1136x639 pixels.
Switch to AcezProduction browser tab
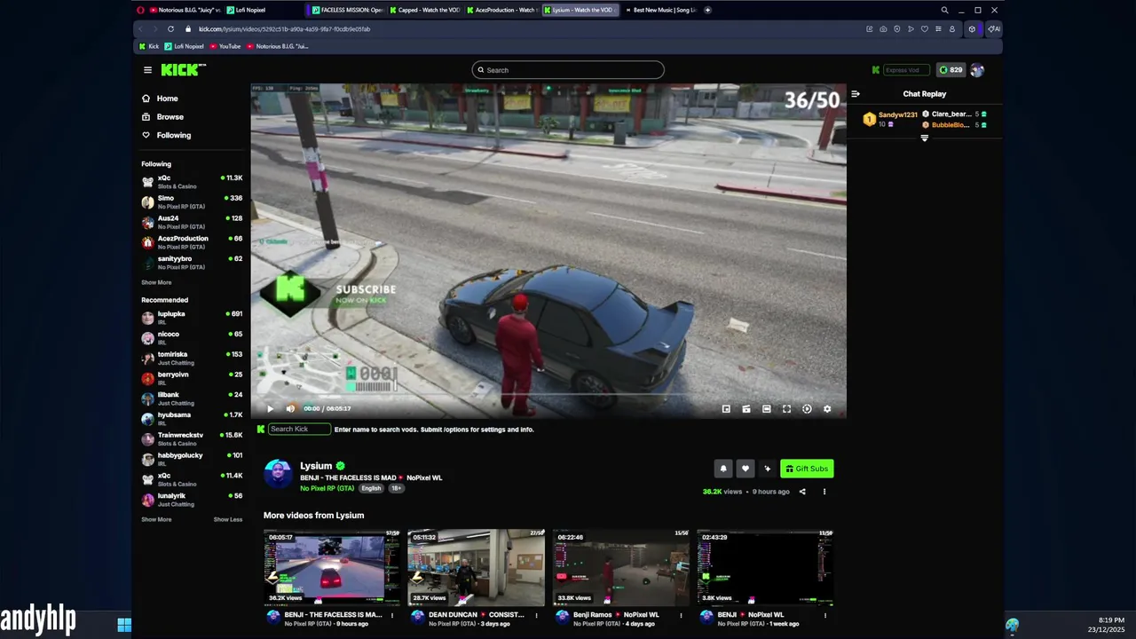(x=501, y=10)
